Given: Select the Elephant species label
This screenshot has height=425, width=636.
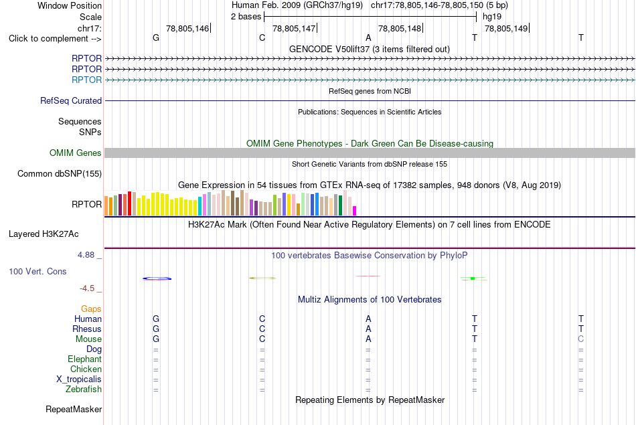Looking at the screenshot, I should coord(84,359).
